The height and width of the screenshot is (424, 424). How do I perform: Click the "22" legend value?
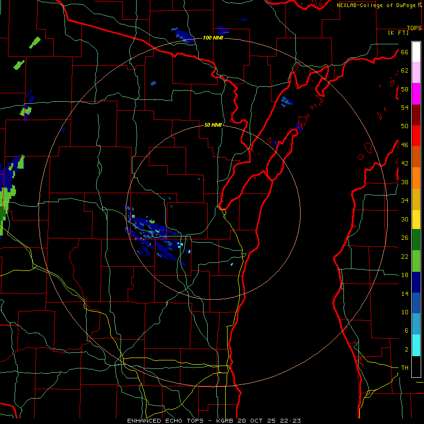405,256
